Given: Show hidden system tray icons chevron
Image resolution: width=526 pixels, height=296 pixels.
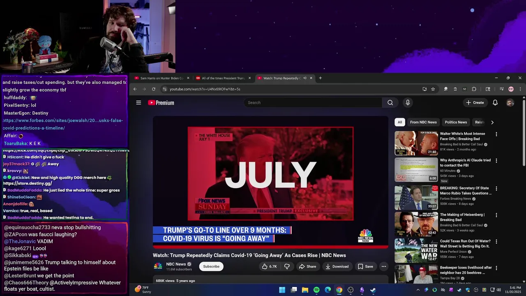Looking at the screenshot, I should coord(419,290).
